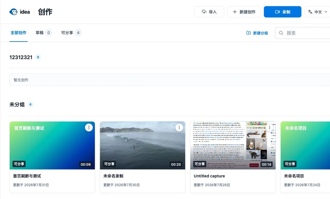
Task: Click 更新于 2026年7月30日 date text
Action: pyautogui.click(x=121, y=185)
